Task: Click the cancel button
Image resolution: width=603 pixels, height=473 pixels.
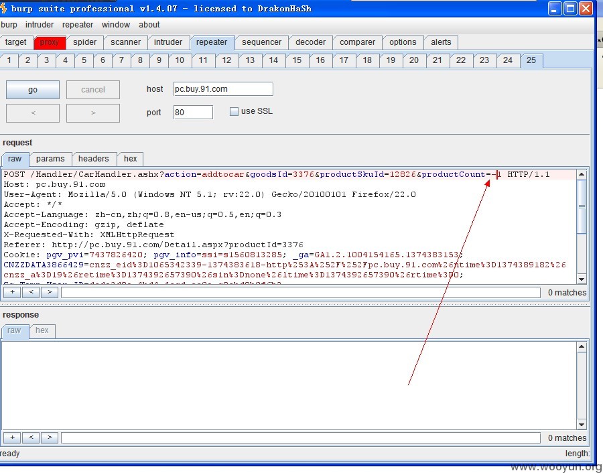Action: coord(93,90)
